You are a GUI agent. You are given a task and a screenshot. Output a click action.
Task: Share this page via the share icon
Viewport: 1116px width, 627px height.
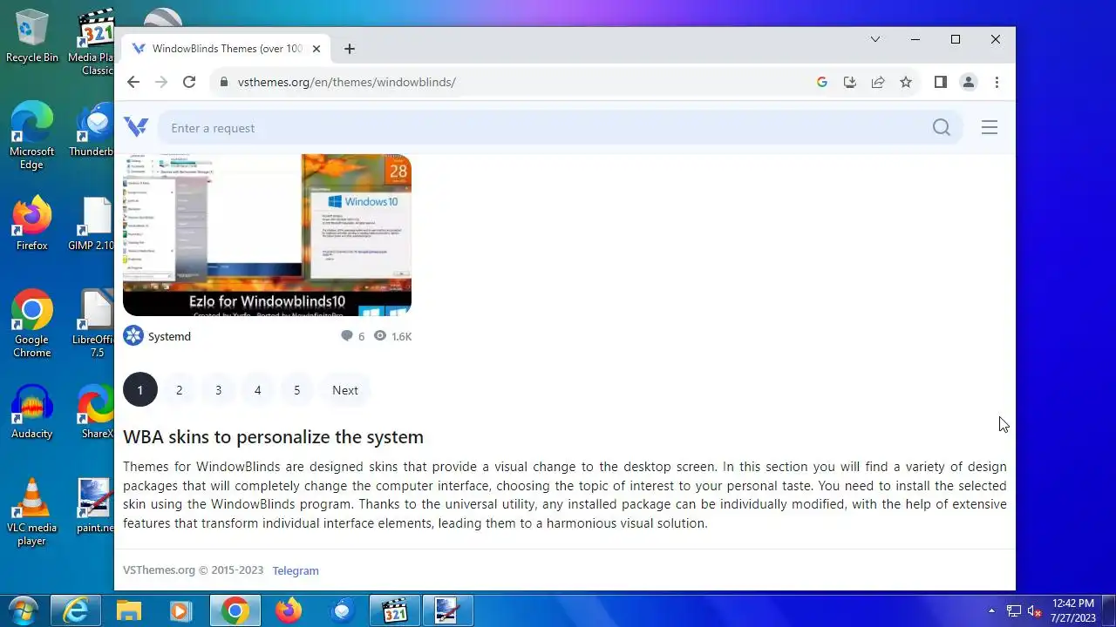point(878,82)
